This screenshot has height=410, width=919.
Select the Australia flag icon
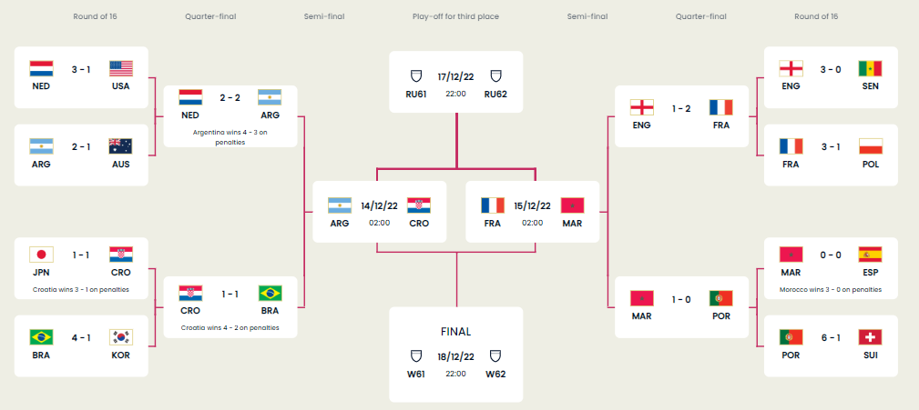121,146
